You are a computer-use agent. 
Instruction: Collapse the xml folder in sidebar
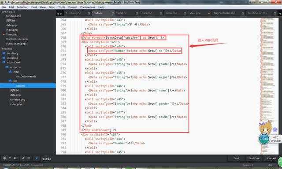(15, 81)
